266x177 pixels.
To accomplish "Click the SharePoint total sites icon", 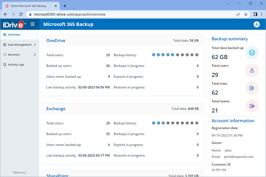I will point(252,88).
